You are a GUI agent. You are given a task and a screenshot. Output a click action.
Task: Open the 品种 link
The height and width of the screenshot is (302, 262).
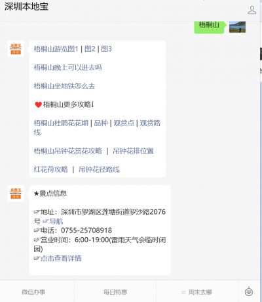point(101,123)
